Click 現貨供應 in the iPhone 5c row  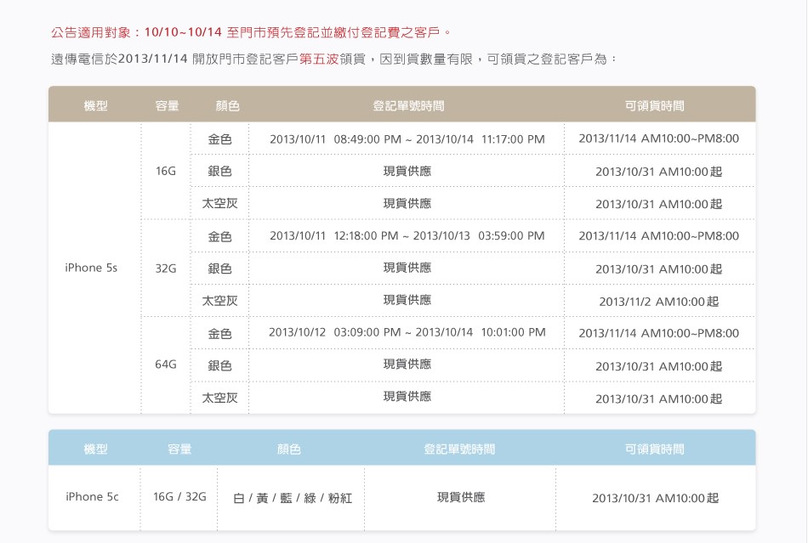[x=461, y=496]
